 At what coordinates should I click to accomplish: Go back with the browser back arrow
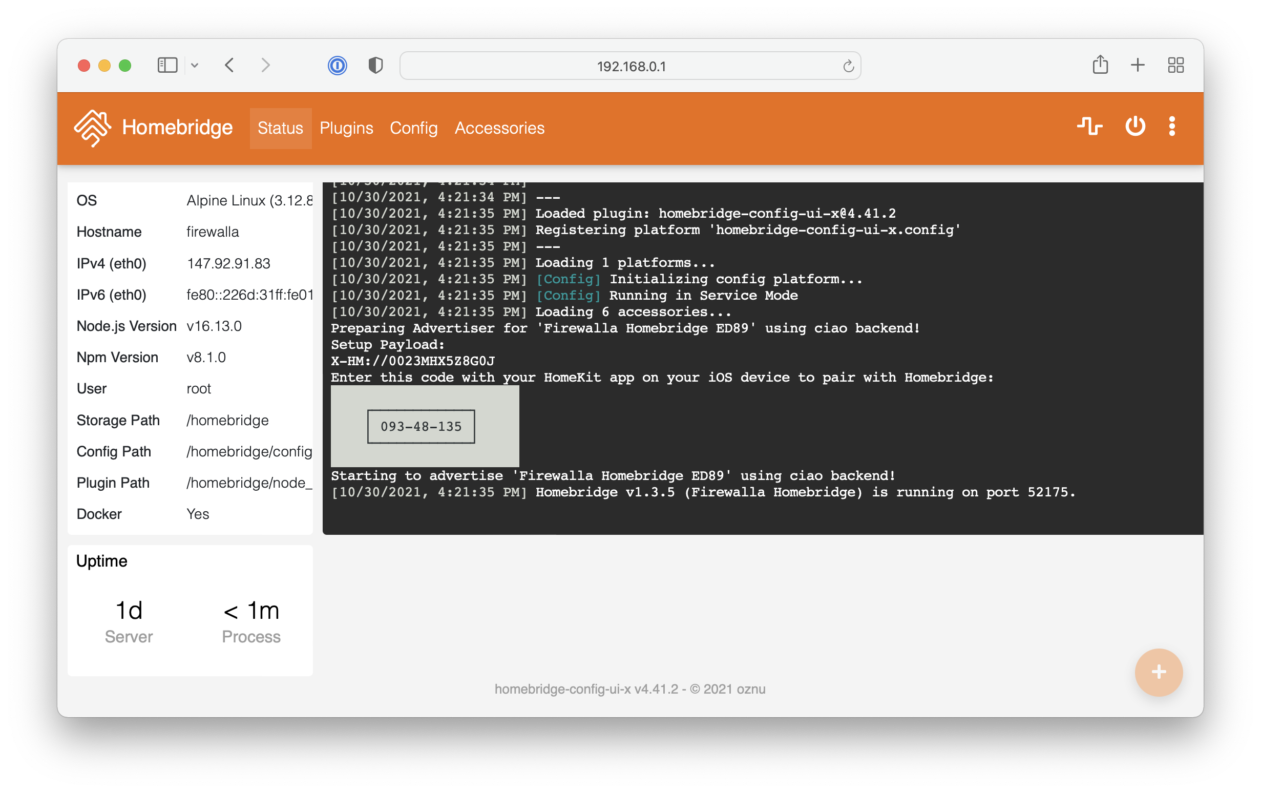click(229, 66)
